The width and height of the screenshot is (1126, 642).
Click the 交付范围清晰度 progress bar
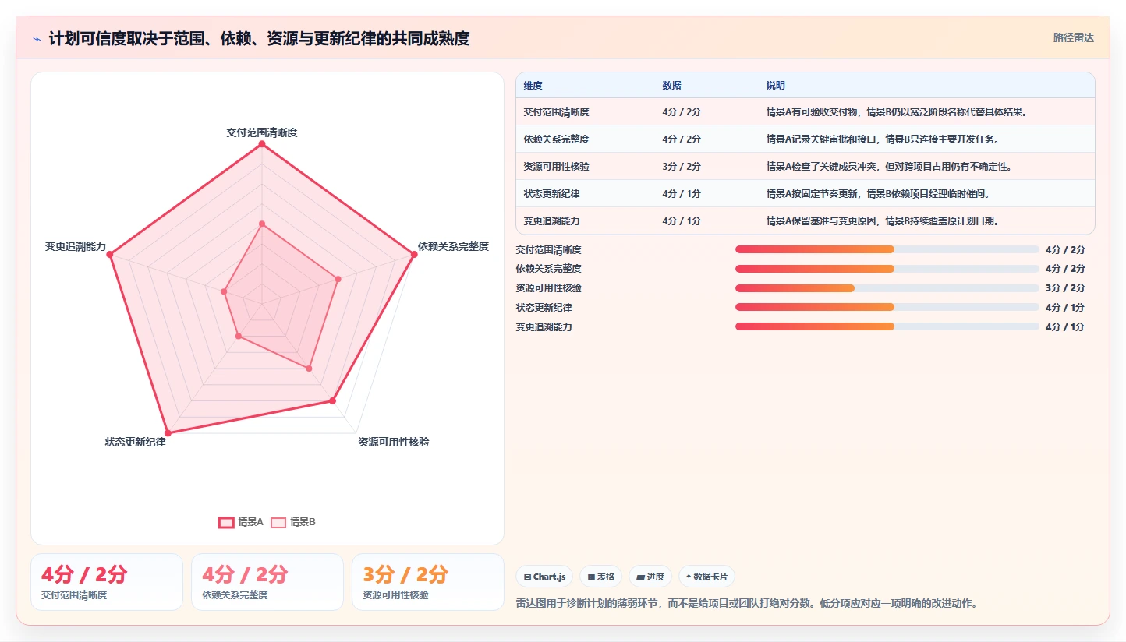[x=887, y=249]
